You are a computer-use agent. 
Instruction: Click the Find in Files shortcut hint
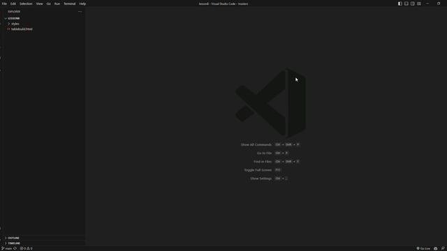pyautogui.click(x=277, y=161)
